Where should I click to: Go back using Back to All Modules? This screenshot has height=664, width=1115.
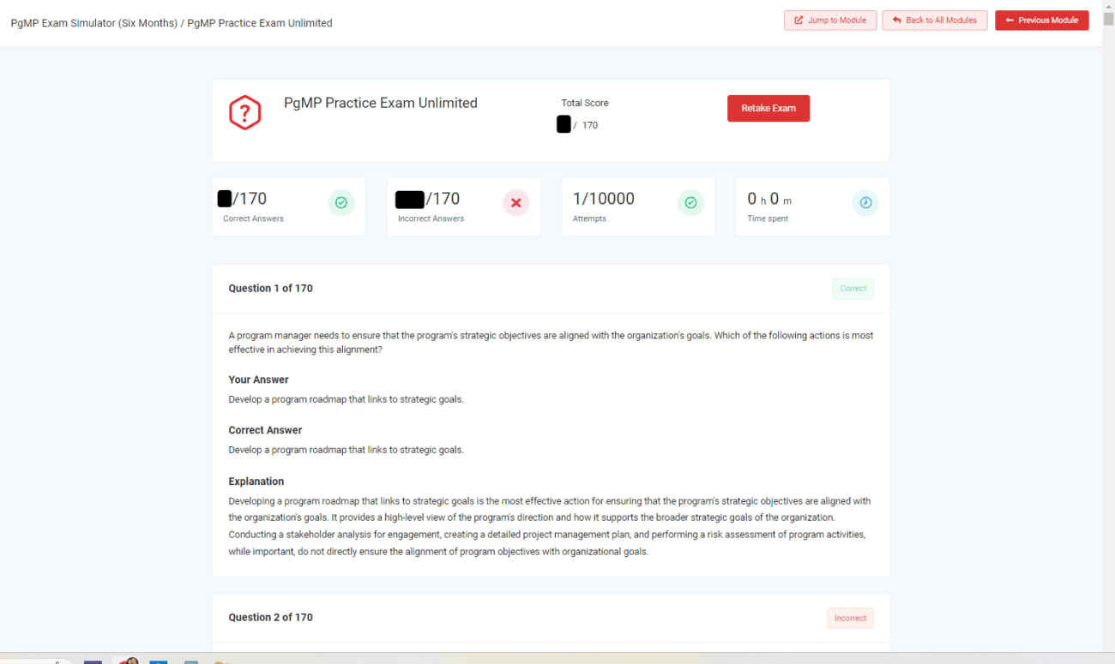point(934,20)
